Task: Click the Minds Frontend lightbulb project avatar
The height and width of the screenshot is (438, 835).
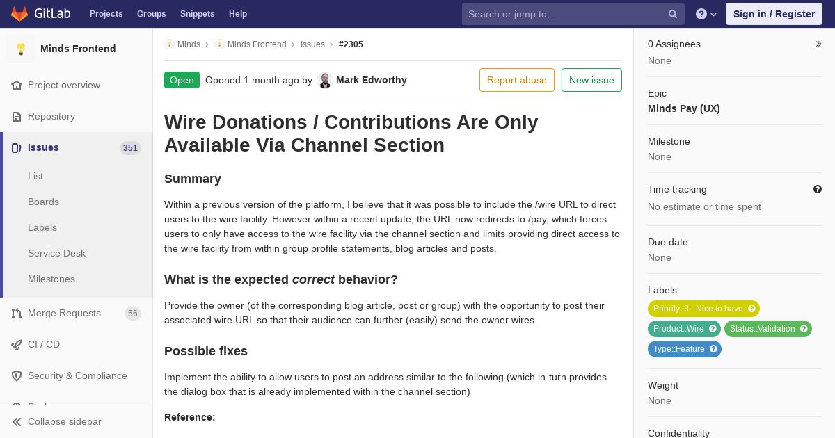Action: (21, 49)
